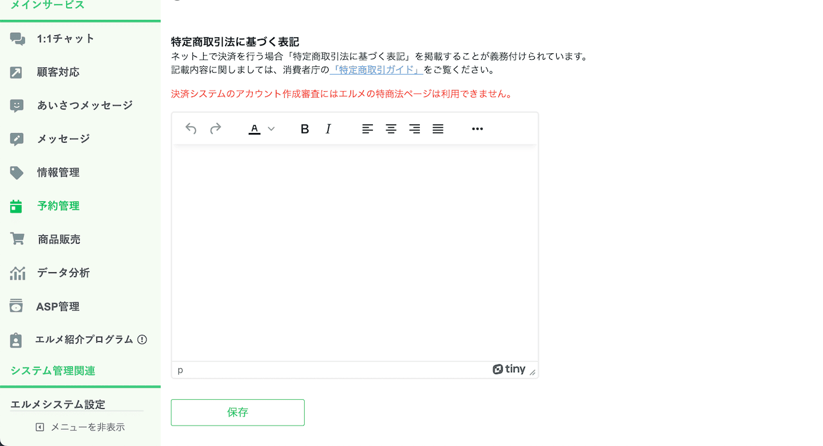
Task: Open the 特定商取引ガイド link
Action: [x=376, y=69]
